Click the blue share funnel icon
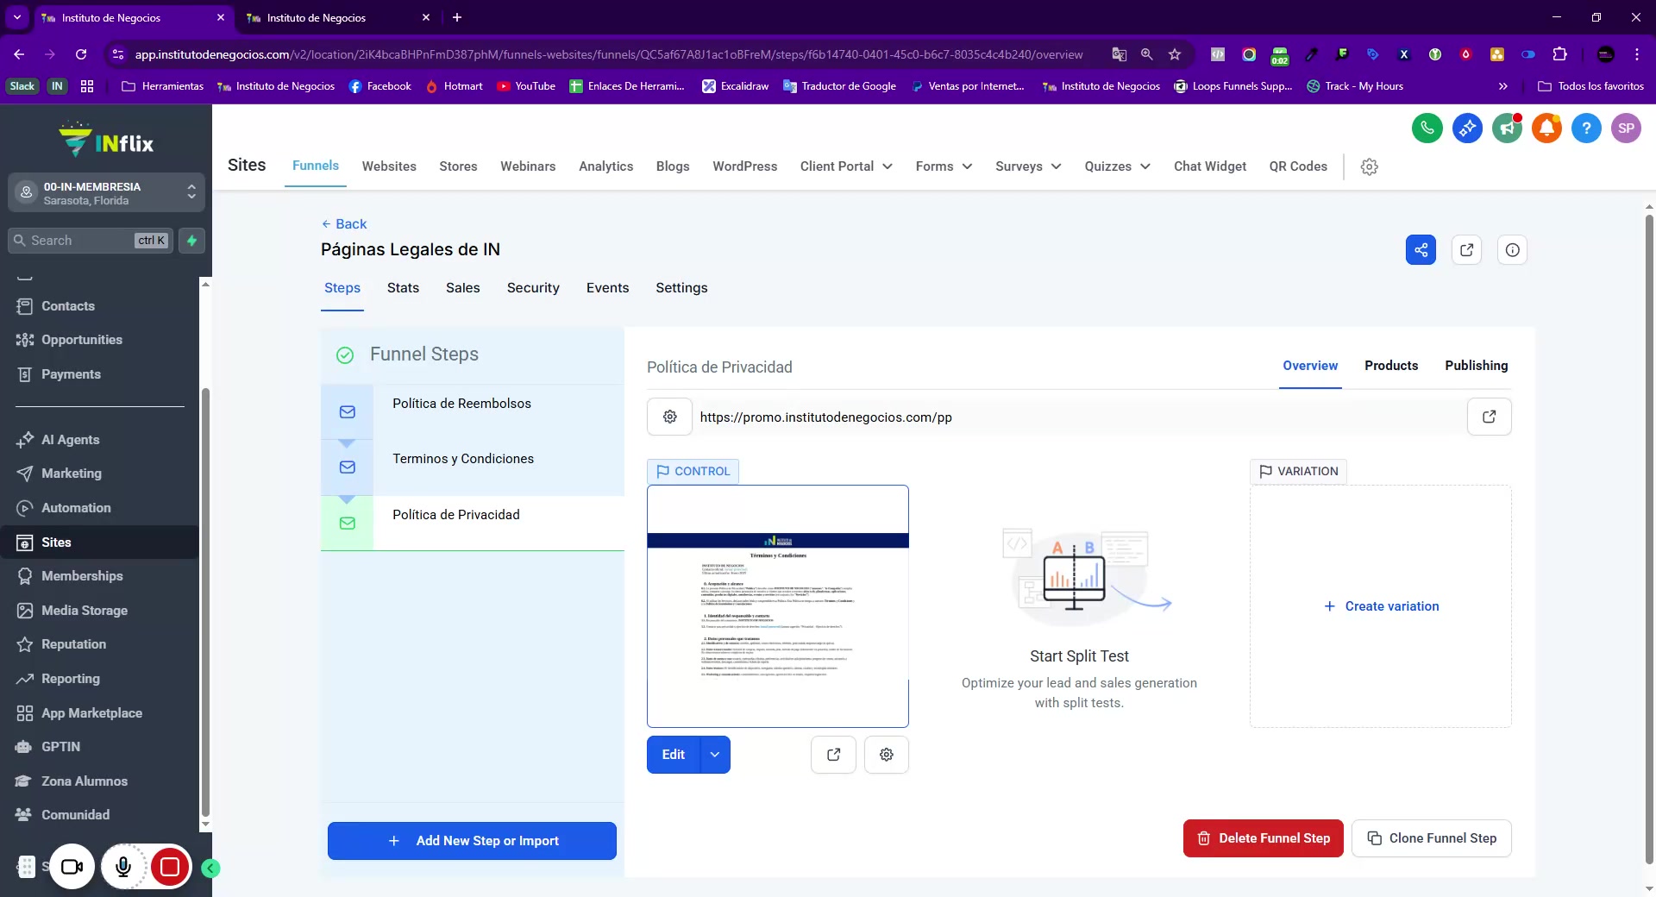The width and height of the screenshot is (1656, 897). (x=1421, y=250)
